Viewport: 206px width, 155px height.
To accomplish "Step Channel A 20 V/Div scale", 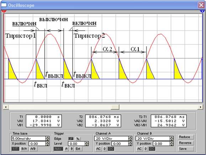I will pyautogui.click(x=130, y=138).
